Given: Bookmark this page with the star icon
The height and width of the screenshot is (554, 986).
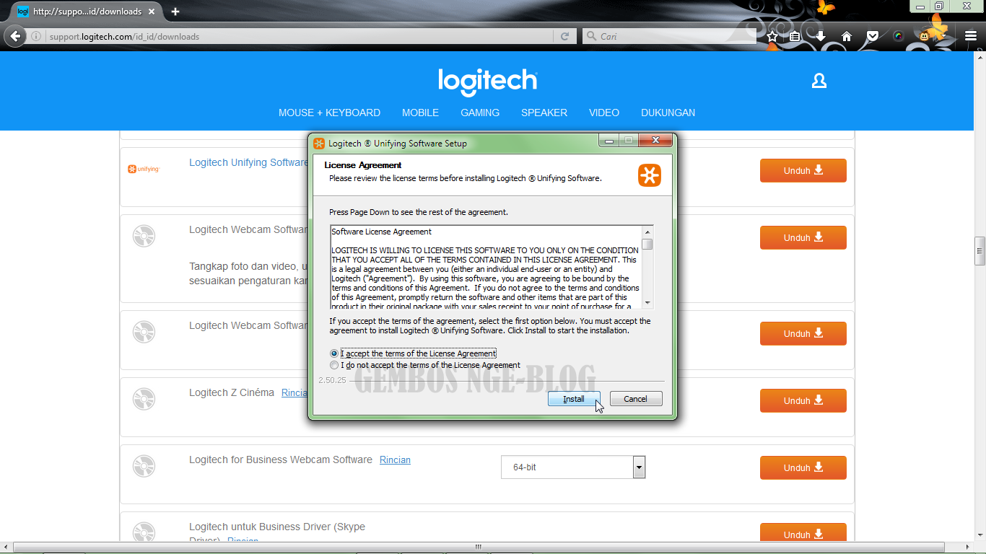Looking at the screenshot, I should (x=772, y=36).
